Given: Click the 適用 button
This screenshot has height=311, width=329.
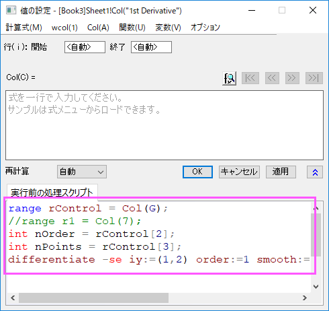Looking at the screenshot, I should point(281,172).
